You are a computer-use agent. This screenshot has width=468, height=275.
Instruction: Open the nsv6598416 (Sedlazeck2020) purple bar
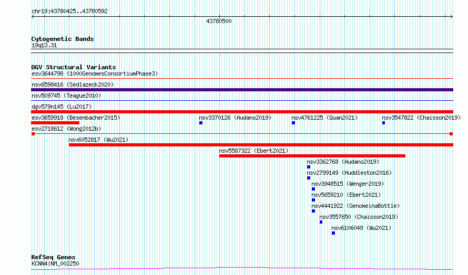[x=242, y=90]
